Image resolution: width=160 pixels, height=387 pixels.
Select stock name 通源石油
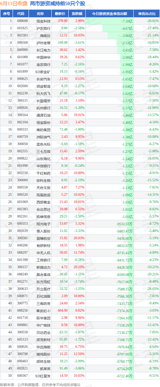click(43, 115)
